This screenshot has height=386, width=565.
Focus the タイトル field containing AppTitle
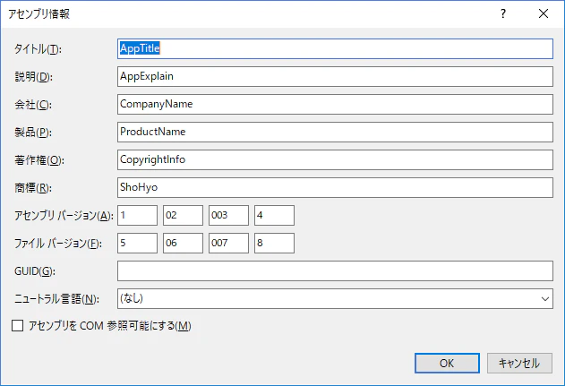[335, 48]
